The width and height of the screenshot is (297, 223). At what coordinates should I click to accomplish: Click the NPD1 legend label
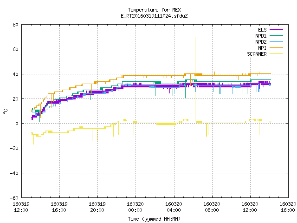coord(261,36)
